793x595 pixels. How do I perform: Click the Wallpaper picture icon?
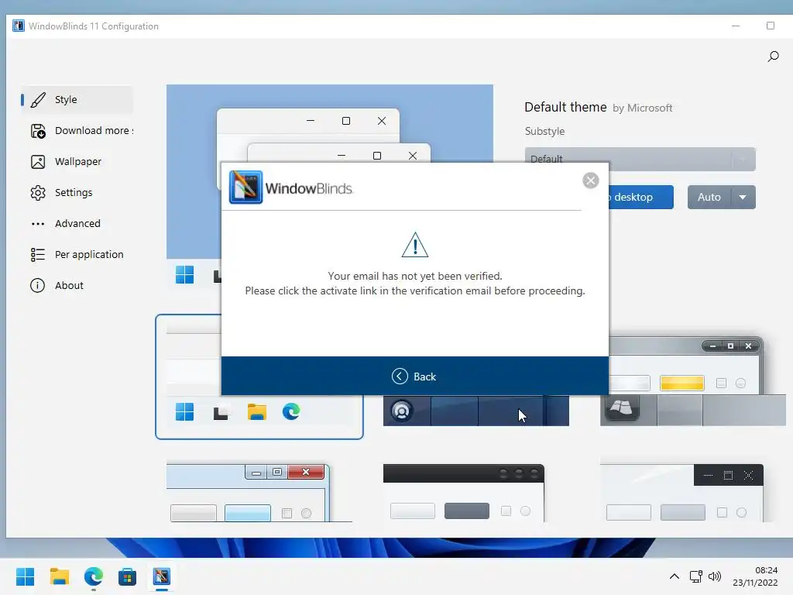pyautogui.click(x=38, y=162)
